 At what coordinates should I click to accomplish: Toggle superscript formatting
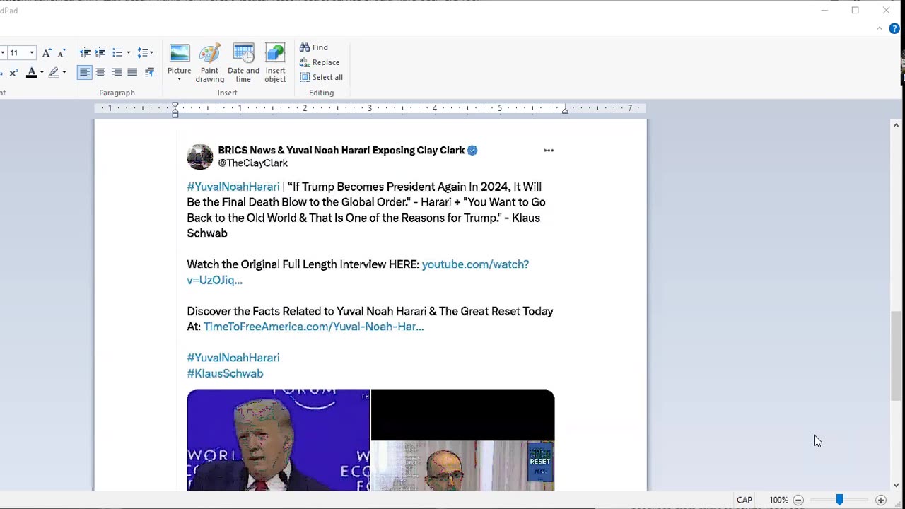pyautogui.click(x=13, y=72)
